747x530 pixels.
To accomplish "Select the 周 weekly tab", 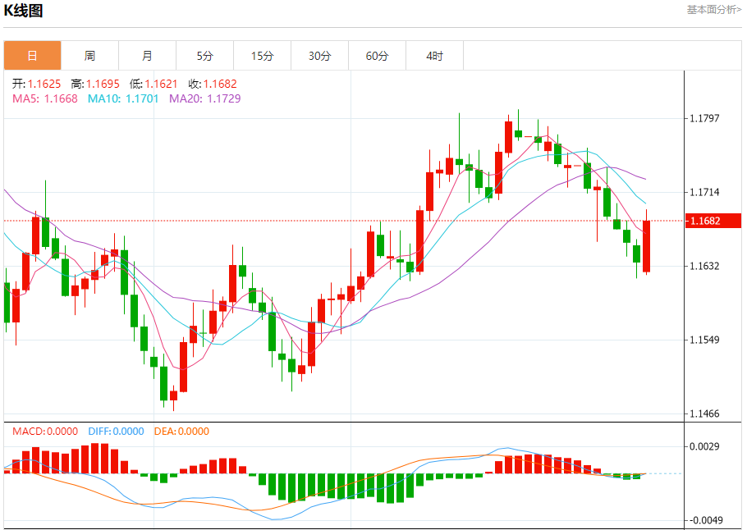I will 89,56.
